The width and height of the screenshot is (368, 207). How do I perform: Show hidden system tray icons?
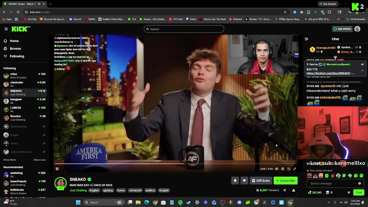(x=329, y=202)
